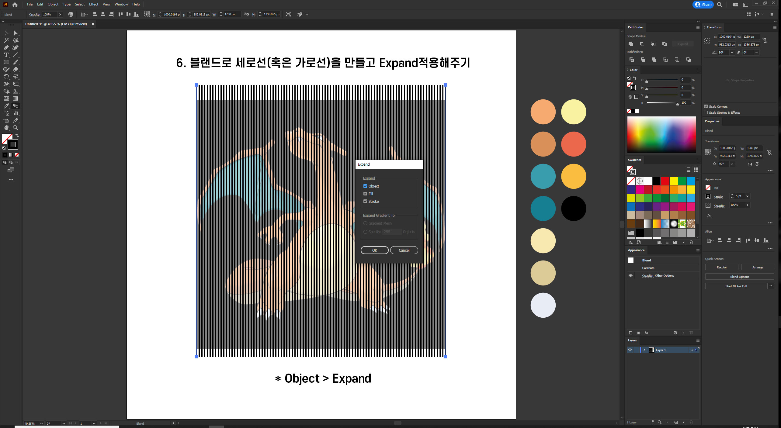Open shear angle dropdown in Transform panel

tap(756, 53)
